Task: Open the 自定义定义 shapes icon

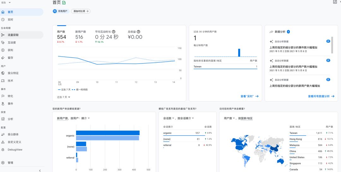Action: pyautogui.click(x=3, y=142)
